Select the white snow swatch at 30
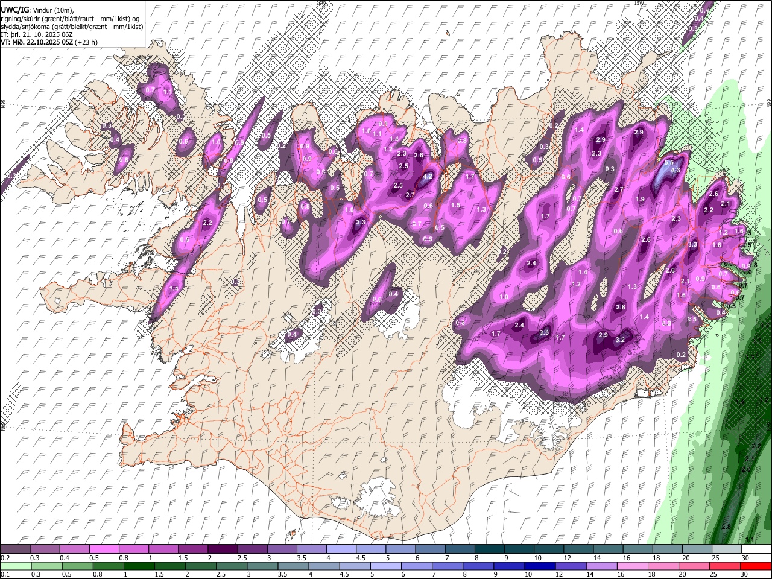Viewport: 772px width, 579px height. coord(756,549)
